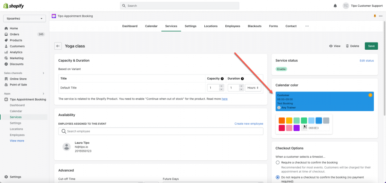The height and width of the screenshot is (183, 386).
Task: Open Customers in the sidebar
Action: [x=17, y=46]
